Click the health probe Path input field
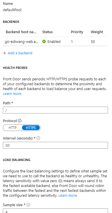Viewport: 112px width, 213px height. [55, 110]
